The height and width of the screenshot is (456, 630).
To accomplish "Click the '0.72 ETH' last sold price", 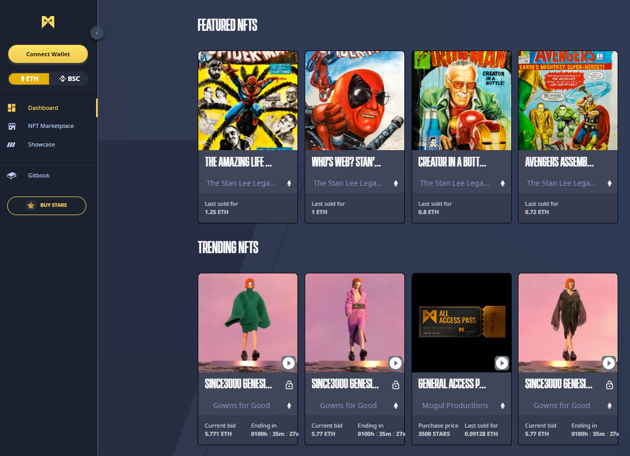I will pyautogui.click(x=537, y=212).
